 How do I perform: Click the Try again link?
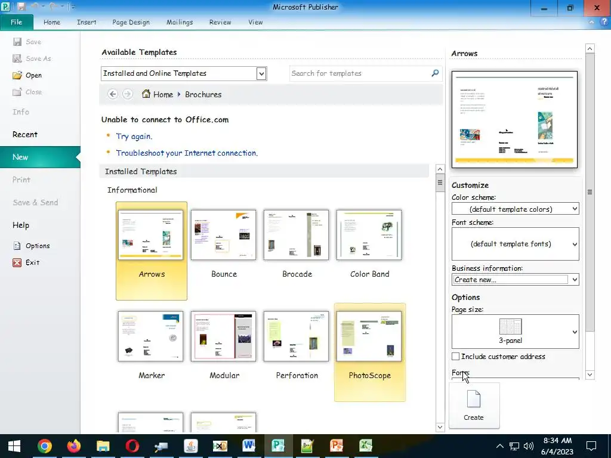click(134, 137)
